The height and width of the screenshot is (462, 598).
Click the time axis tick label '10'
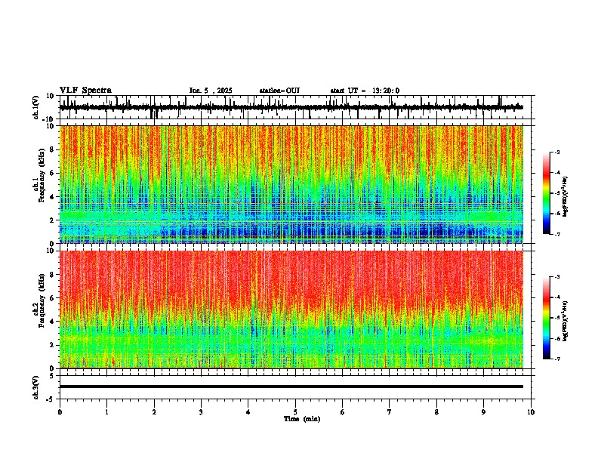[x=531, y=412]
